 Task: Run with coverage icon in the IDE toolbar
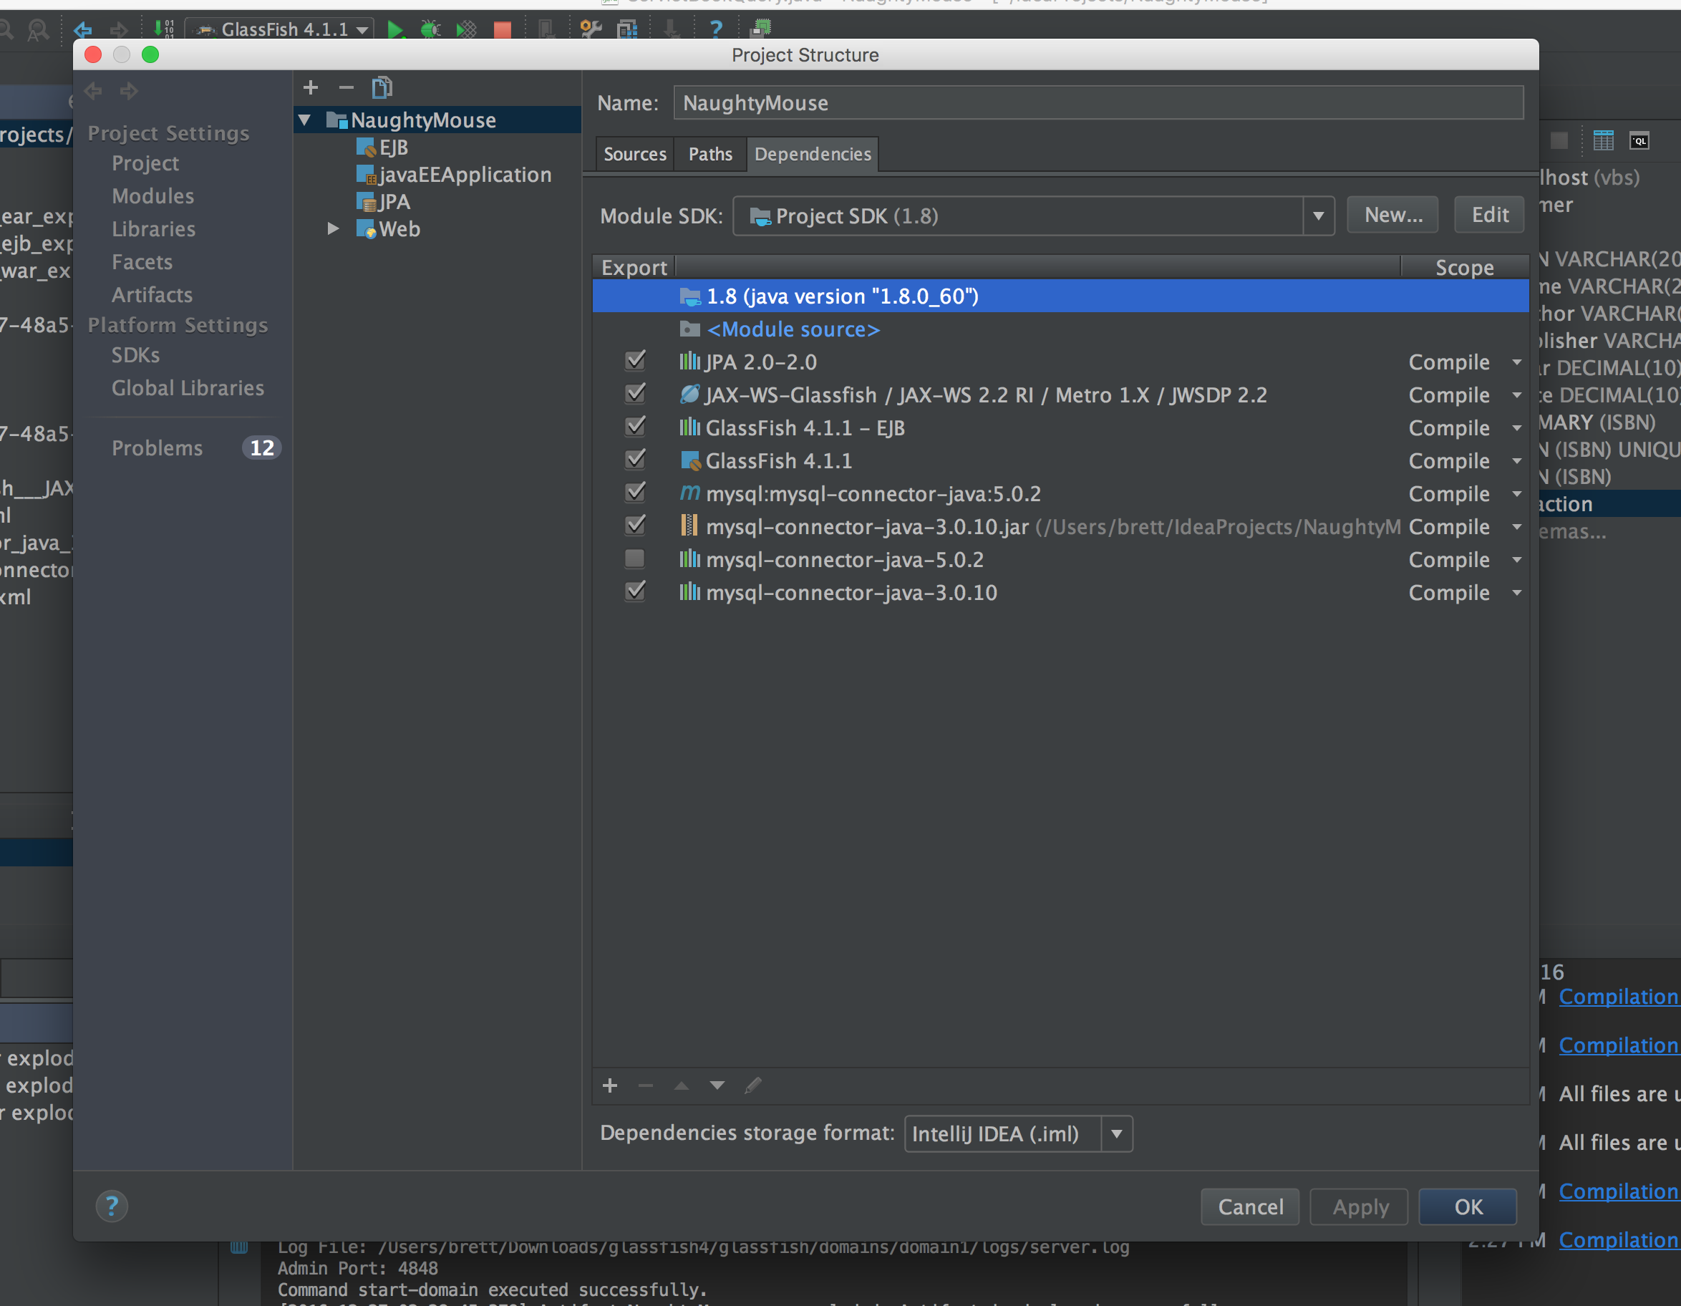pyautogui.click(x=467, y=30)
